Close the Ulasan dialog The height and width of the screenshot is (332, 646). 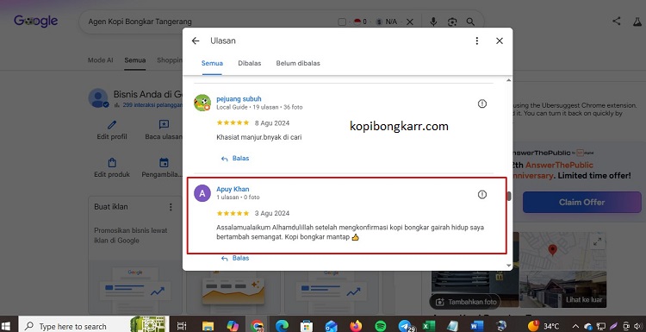(500, 41)
